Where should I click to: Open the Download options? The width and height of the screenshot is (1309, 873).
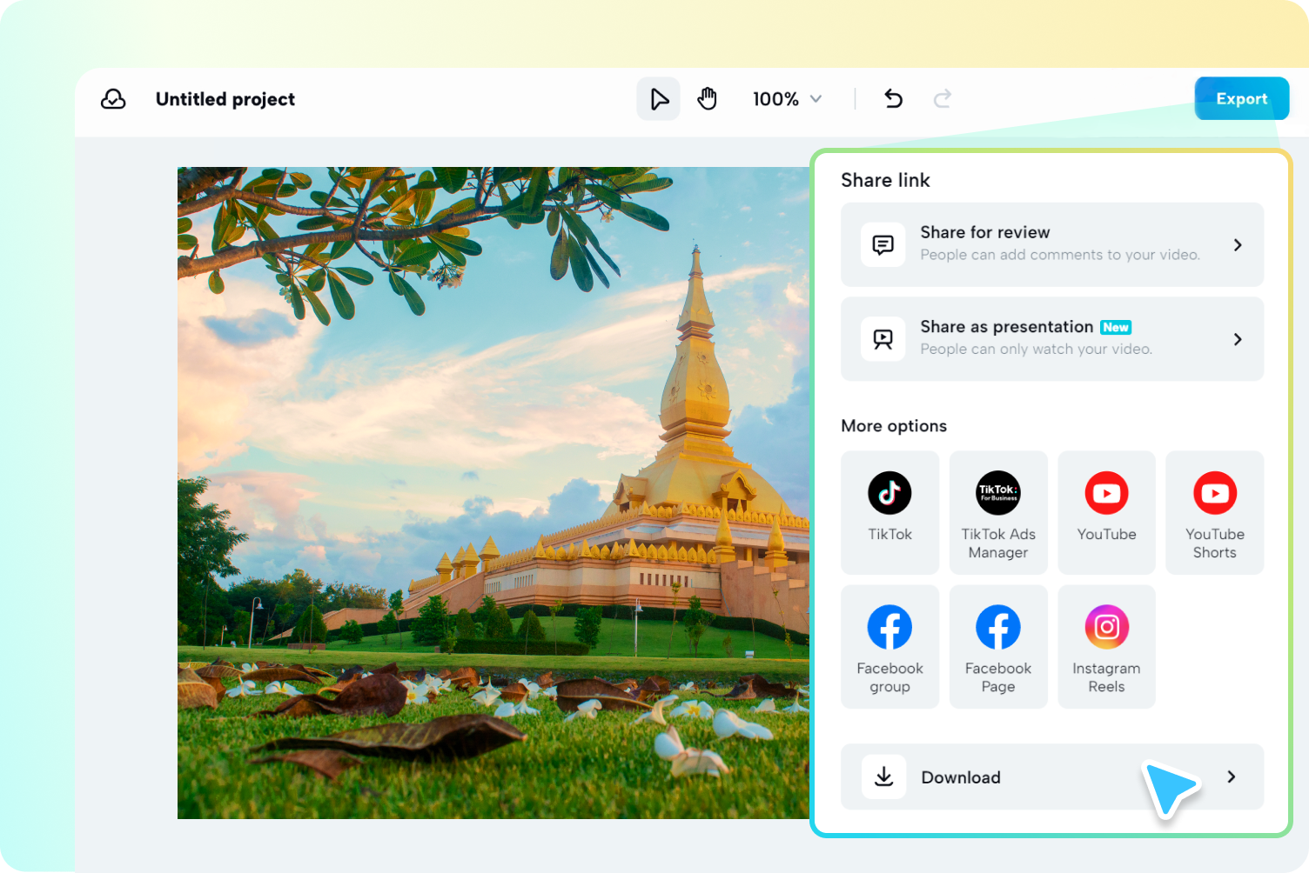1051,776
